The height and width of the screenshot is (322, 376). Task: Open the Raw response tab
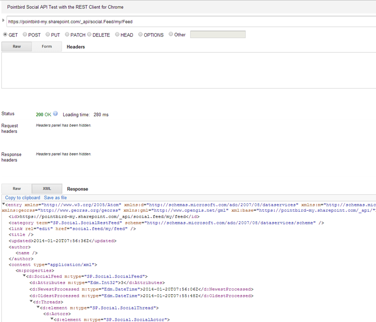[16, 189]
